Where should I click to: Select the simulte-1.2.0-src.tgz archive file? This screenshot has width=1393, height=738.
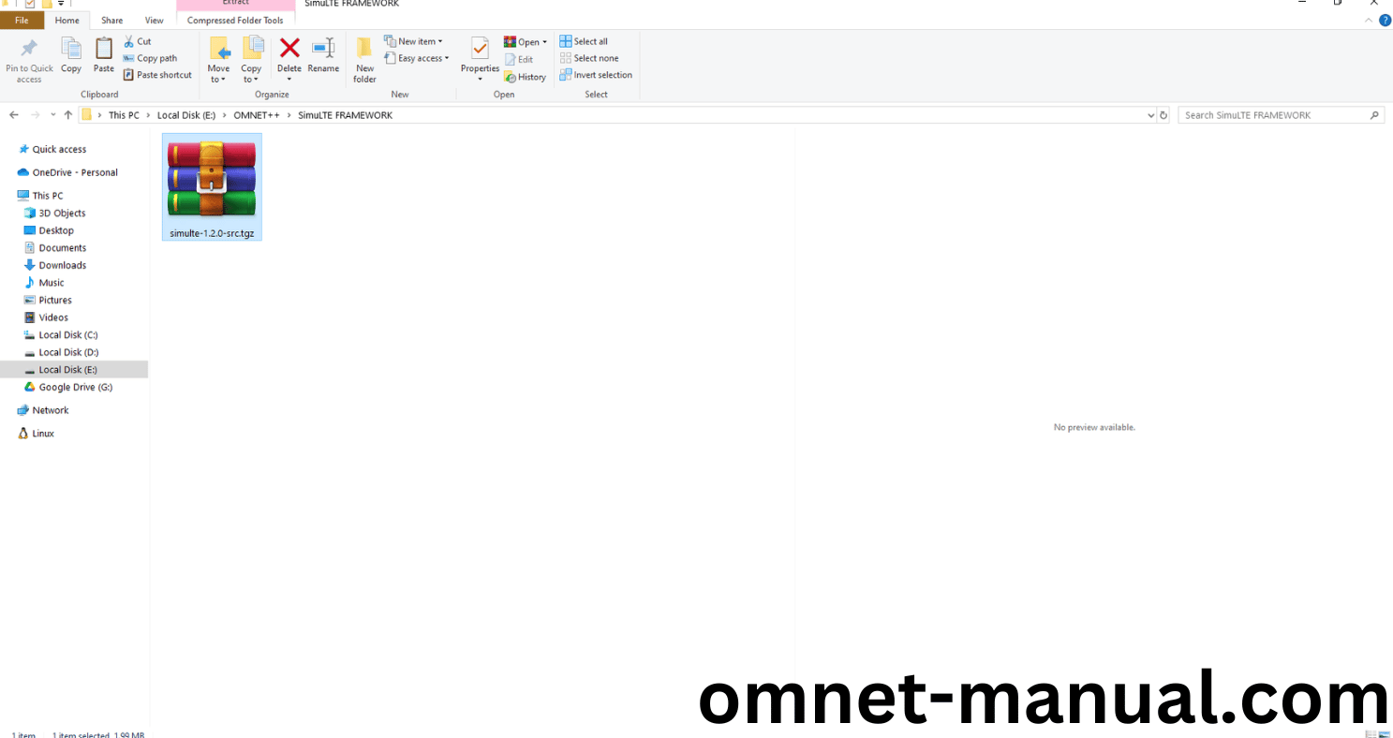[212, 186]
